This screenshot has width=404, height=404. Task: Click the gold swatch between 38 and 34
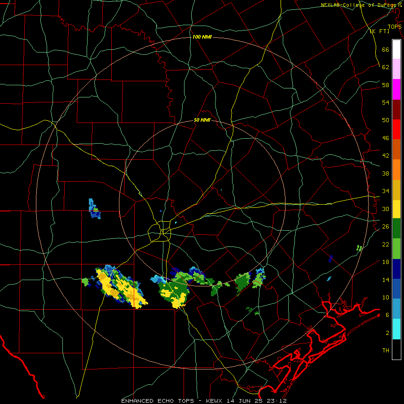[396, 190]
